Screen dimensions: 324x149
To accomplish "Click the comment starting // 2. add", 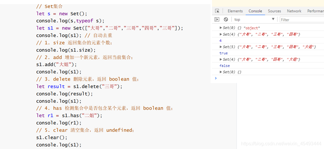I will tap(85, 57).
